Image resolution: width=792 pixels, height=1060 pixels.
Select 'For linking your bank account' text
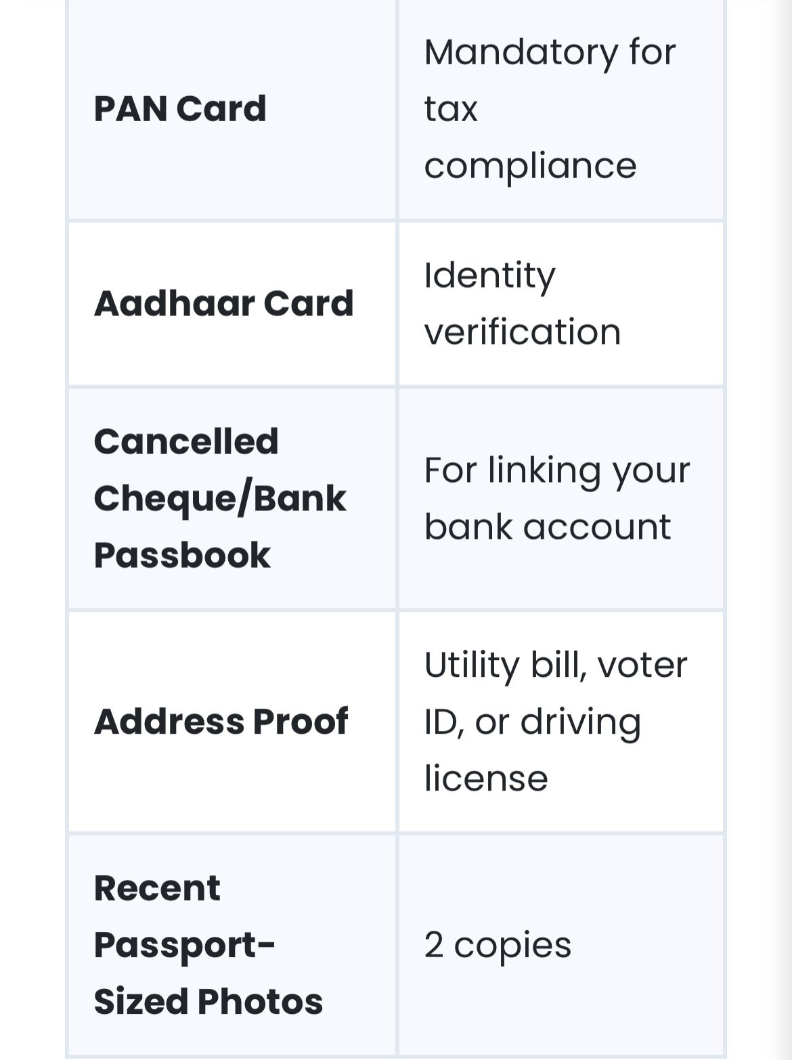tap(556, 498)
